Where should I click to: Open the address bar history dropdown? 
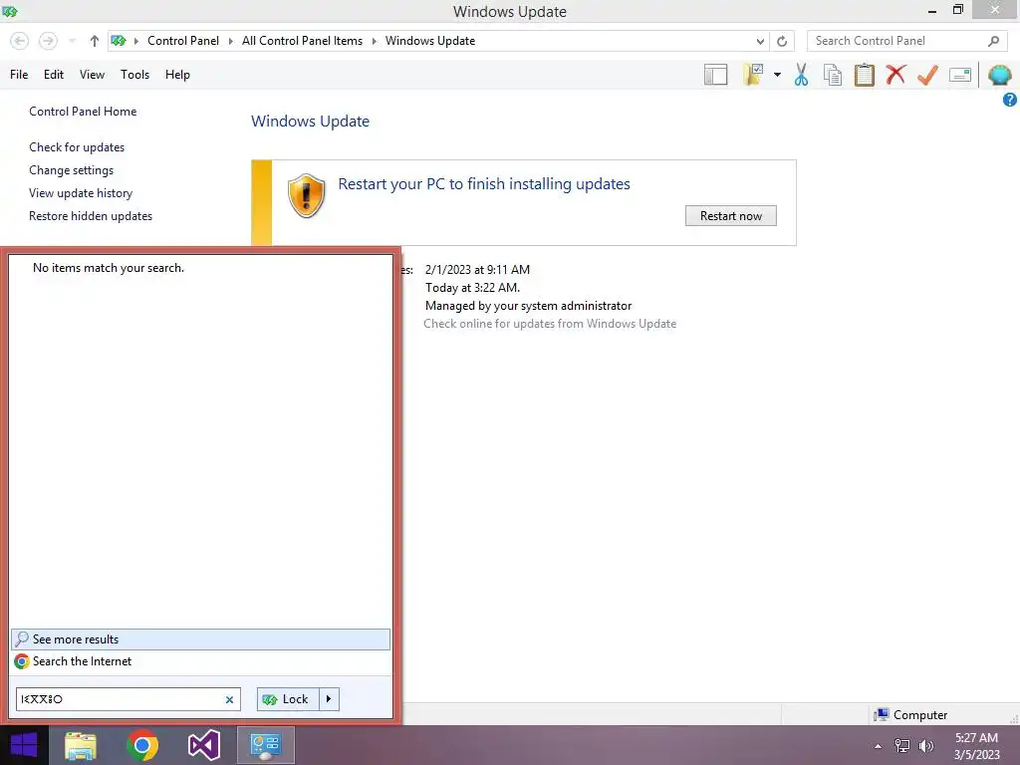pyautogui.click(x=760, y=41)
